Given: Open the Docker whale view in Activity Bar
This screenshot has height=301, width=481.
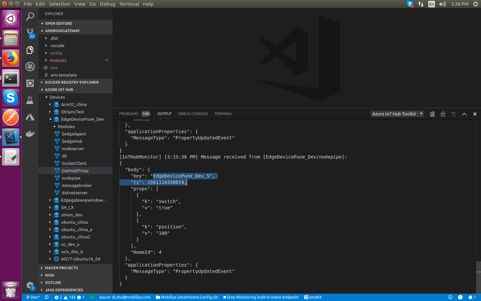Looking at the screenshot, I should click(x=30, y=133).
